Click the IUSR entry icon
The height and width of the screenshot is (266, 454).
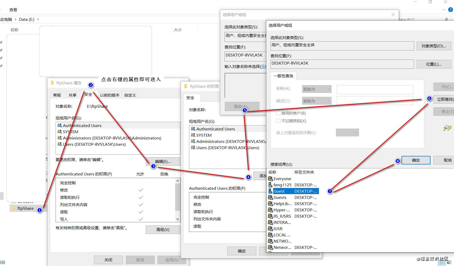[270, 229]
